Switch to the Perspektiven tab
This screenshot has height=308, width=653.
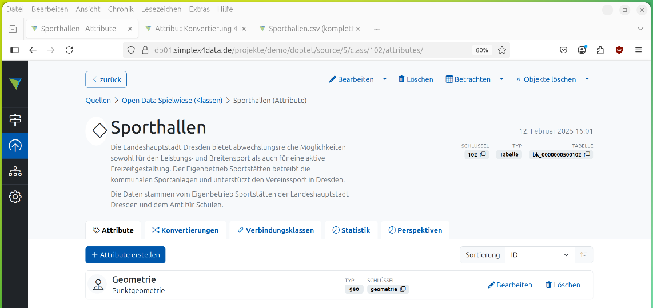click(415, 230)
